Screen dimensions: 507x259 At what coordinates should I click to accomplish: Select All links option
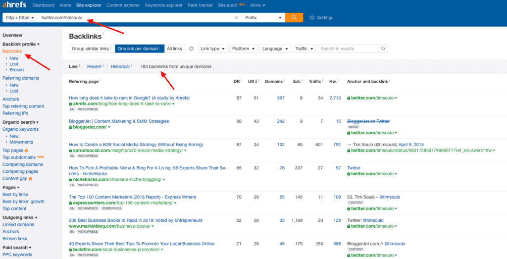click(x=174, y=49)
